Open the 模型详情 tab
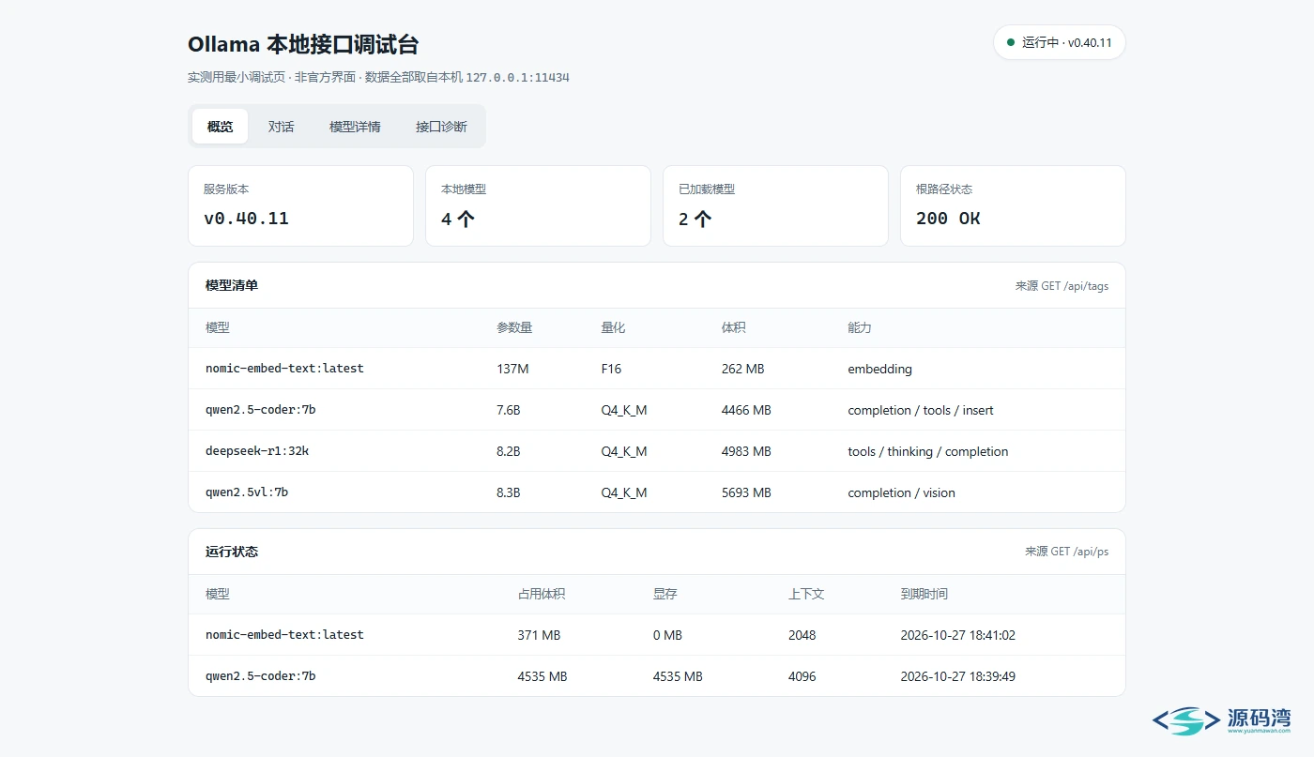 [355, 127]
